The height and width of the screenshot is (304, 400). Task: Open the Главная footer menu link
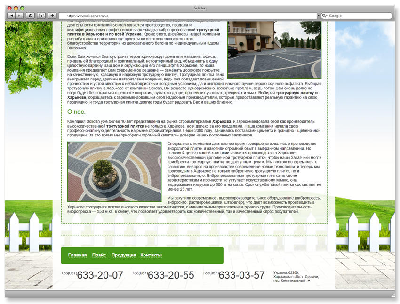tap(77, 255)
